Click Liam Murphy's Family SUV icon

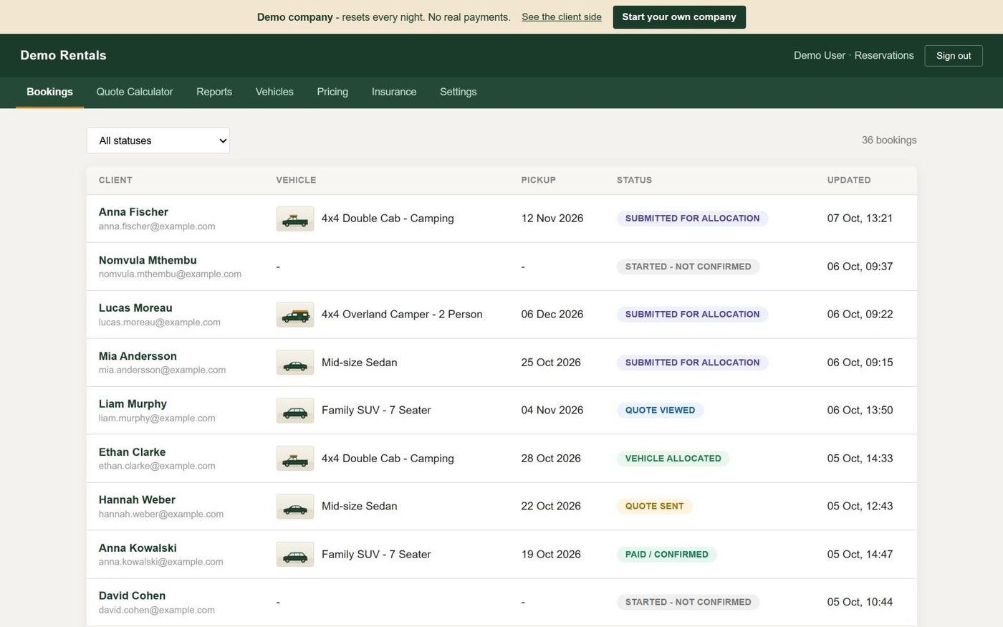click(295, 411)
